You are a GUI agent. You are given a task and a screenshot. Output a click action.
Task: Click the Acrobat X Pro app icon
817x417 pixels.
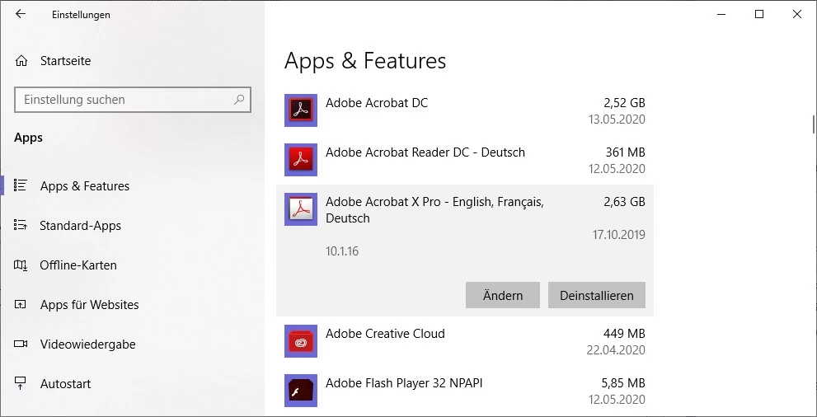coord(301,209)
